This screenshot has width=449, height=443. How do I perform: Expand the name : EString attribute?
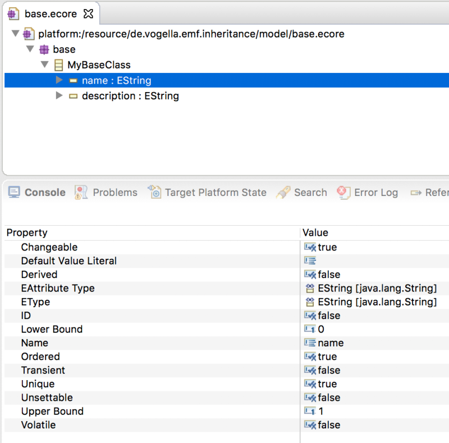point(59,80)
